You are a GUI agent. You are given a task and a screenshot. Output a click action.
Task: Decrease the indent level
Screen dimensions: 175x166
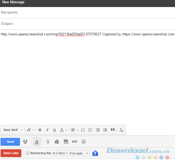[x=98, y=130]
